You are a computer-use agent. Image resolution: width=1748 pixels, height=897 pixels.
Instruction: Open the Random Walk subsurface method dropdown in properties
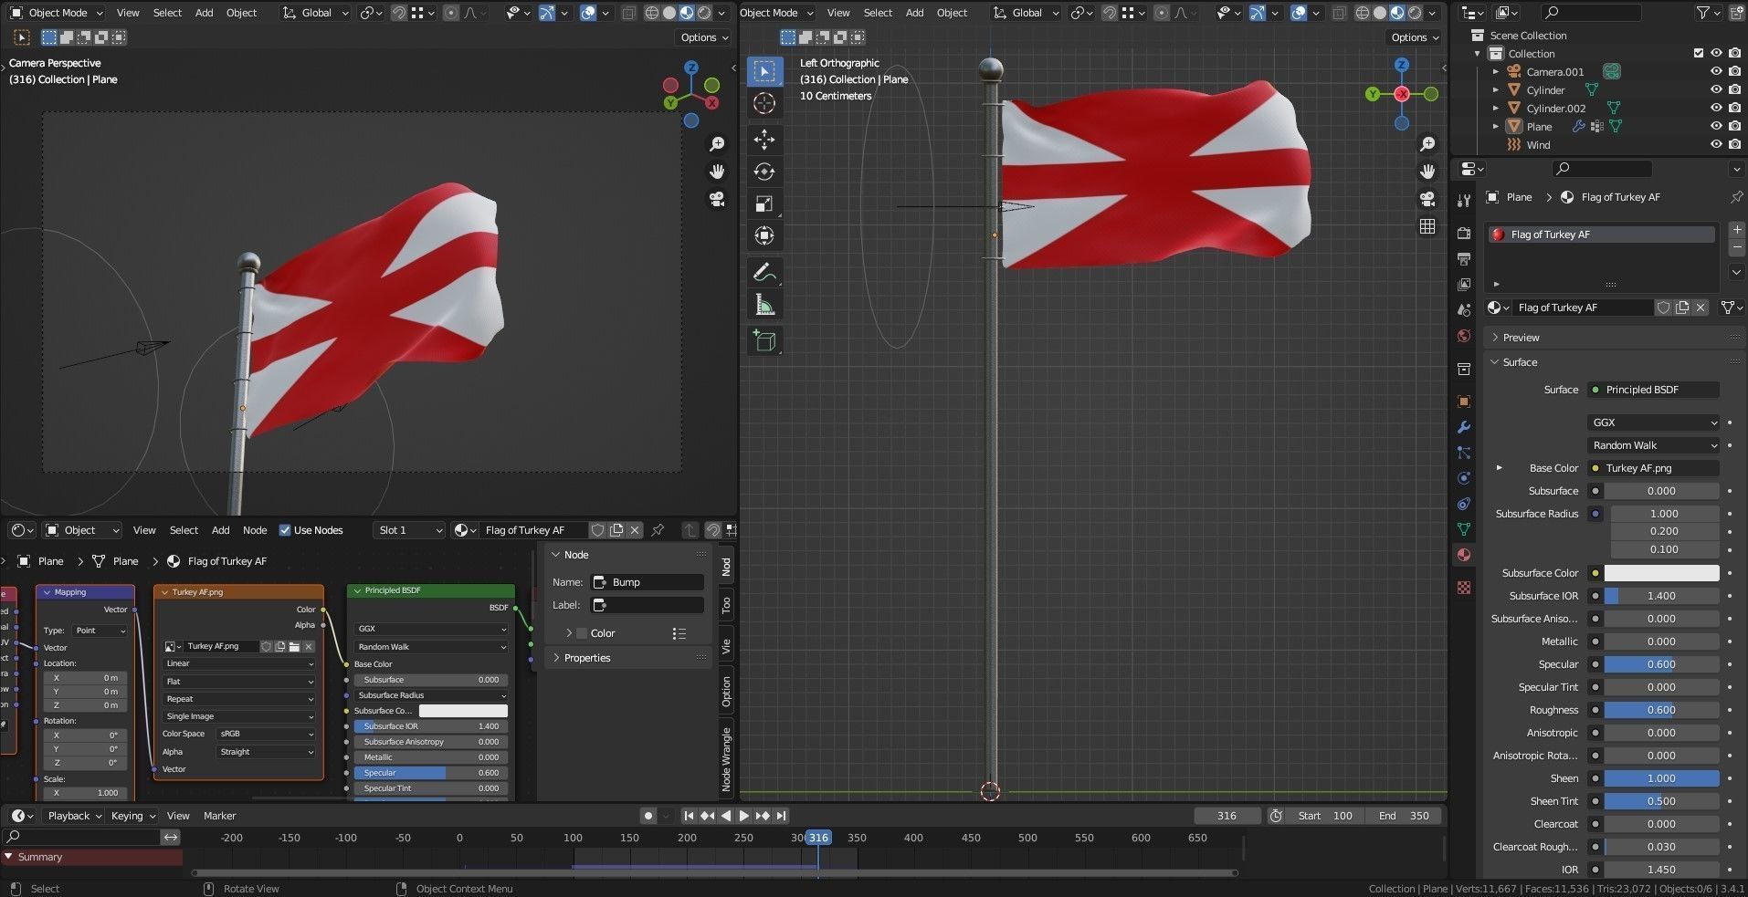(x=1654, y=445)
